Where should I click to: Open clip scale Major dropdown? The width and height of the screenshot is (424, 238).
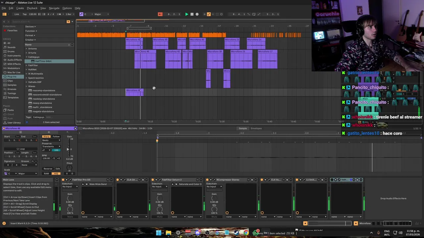[28, 174]
